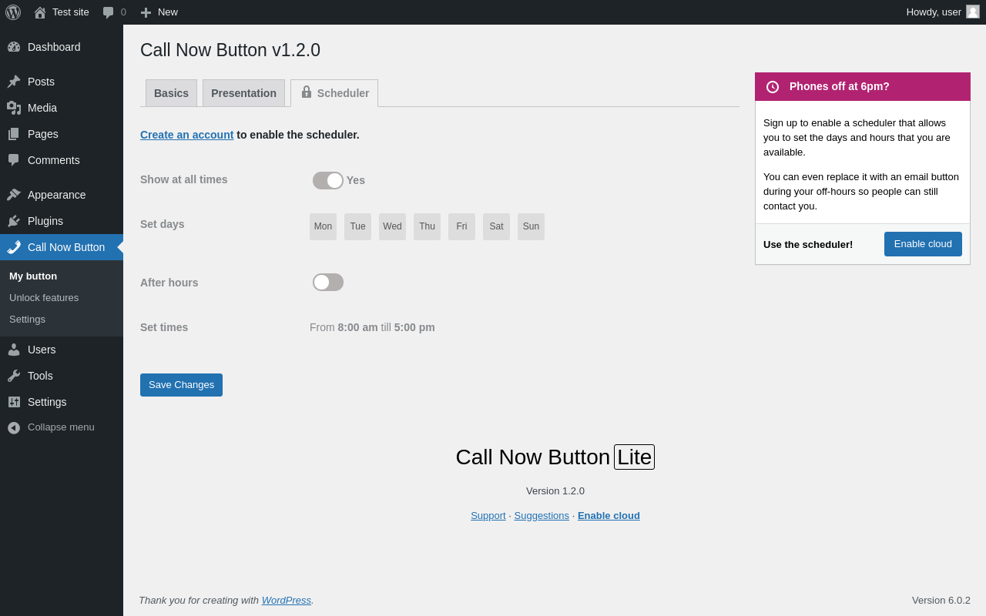Click the Appearance paintbrush icon

14,195
